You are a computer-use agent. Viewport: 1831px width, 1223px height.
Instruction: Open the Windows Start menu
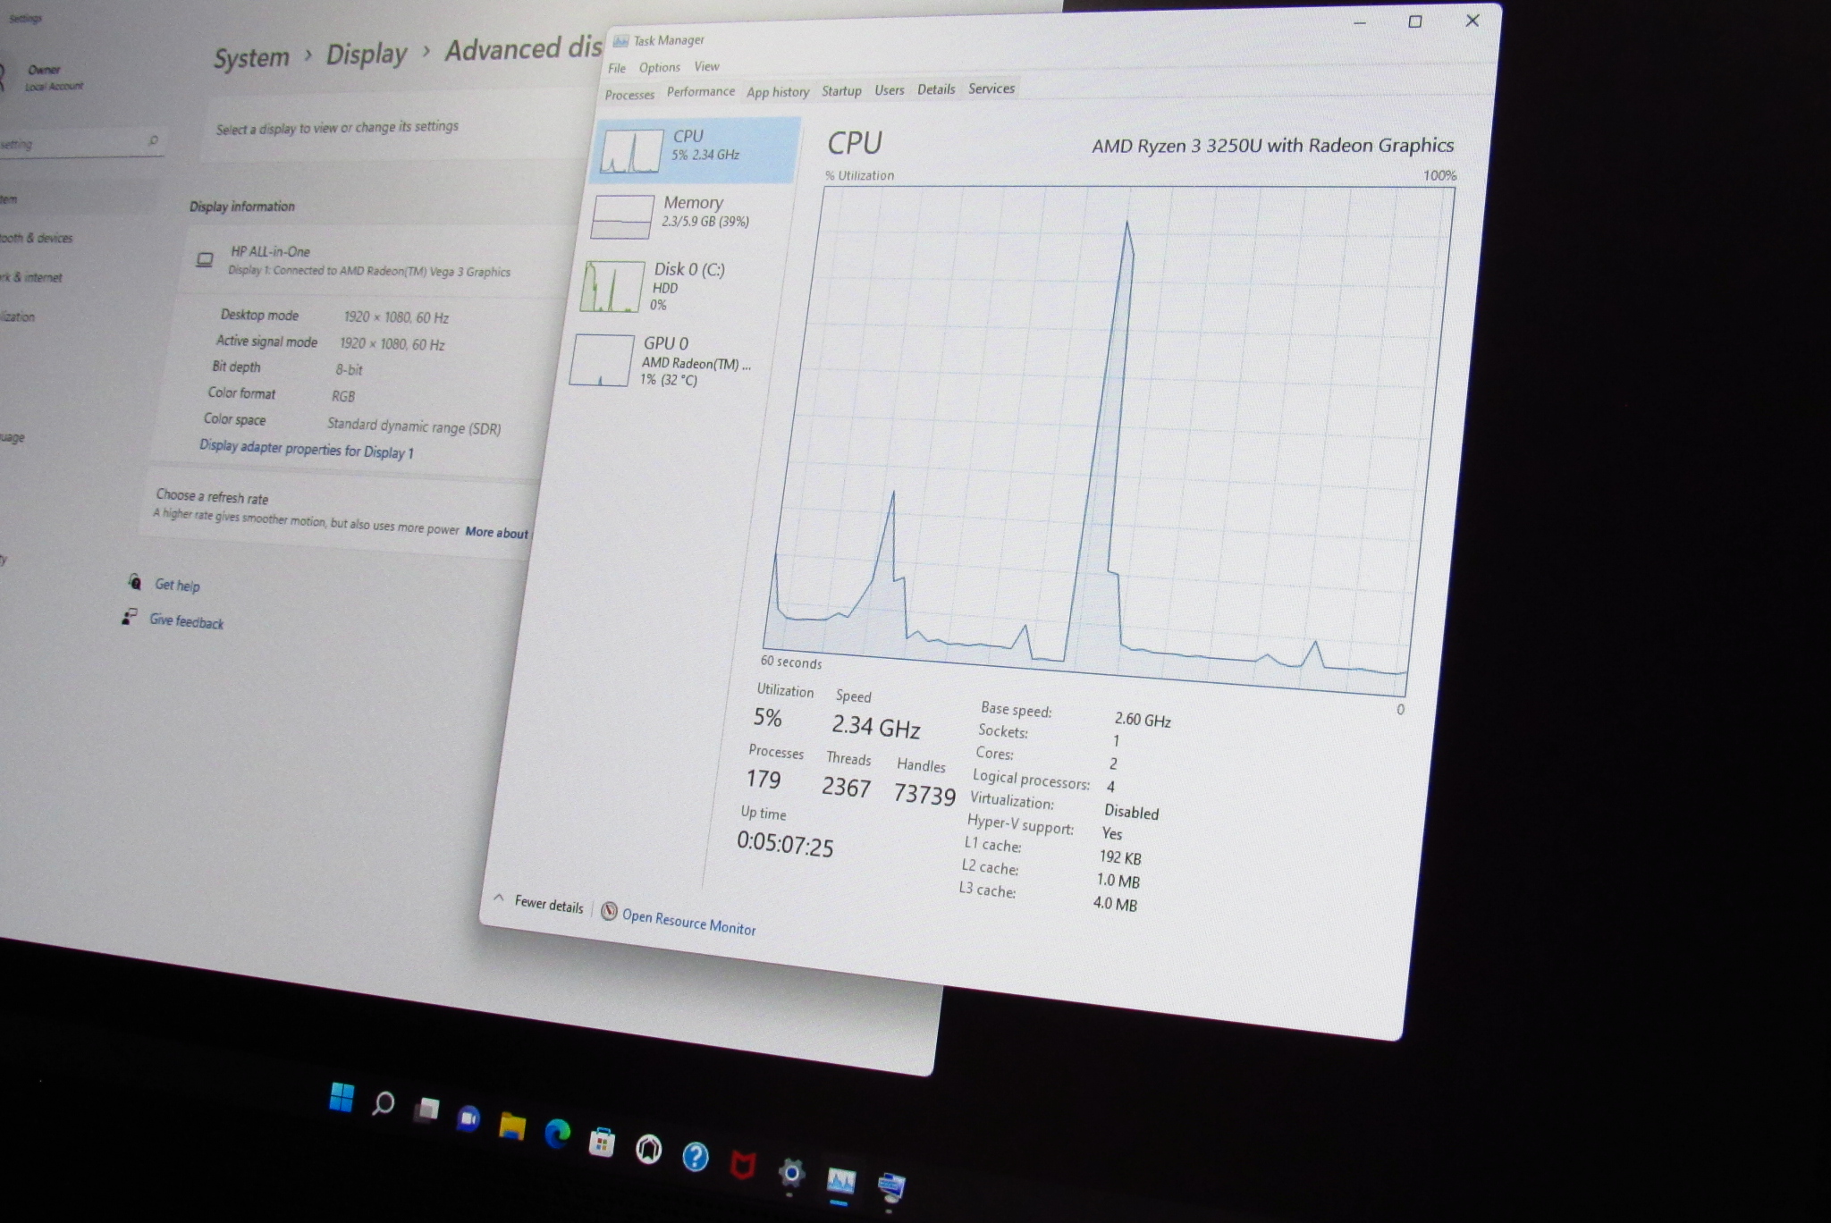342,1097
